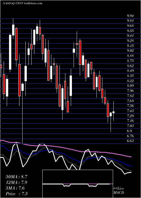Click the 9.94 price axis label
This screenshot has height=198, width=141.
pos(130,16)
